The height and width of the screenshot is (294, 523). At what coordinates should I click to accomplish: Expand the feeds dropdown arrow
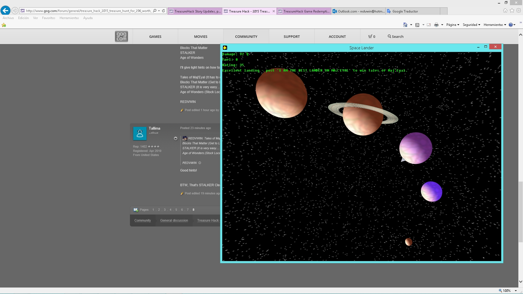click(423, 25)
